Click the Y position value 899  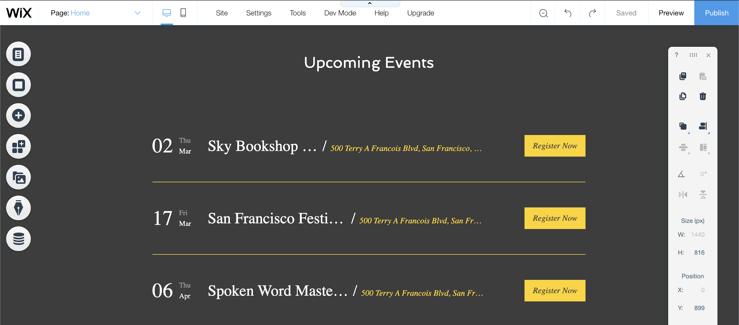[699, 308]
